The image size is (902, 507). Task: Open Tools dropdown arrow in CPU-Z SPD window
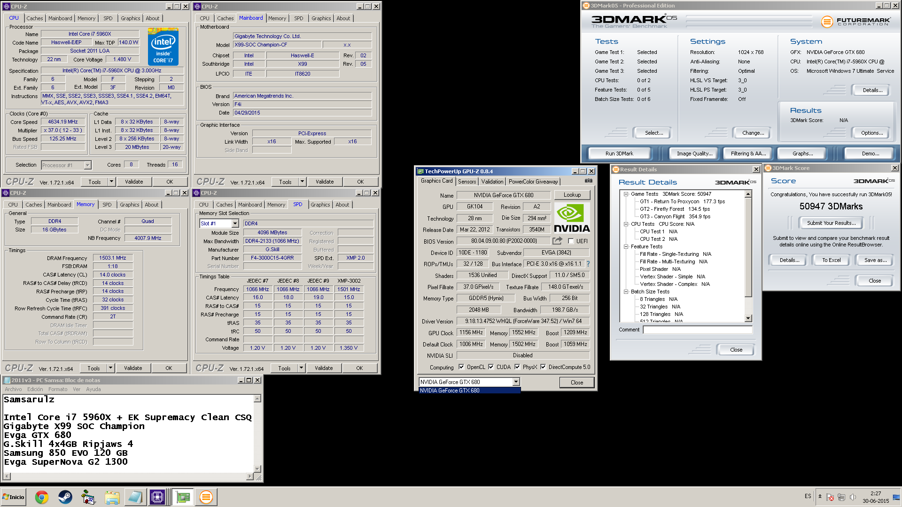pyautogui.click(x=301, y=368)
